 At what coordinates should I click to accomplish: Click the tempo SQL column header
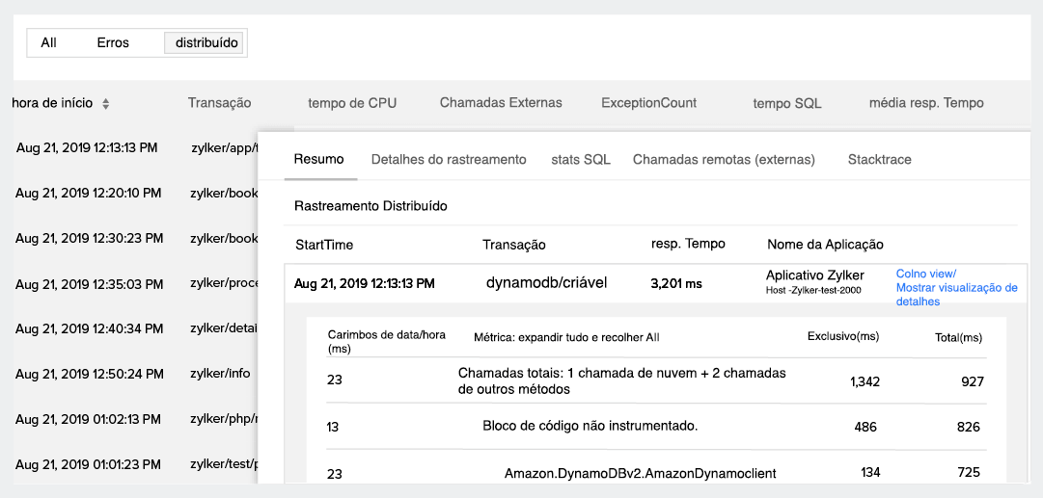point(787,103)
